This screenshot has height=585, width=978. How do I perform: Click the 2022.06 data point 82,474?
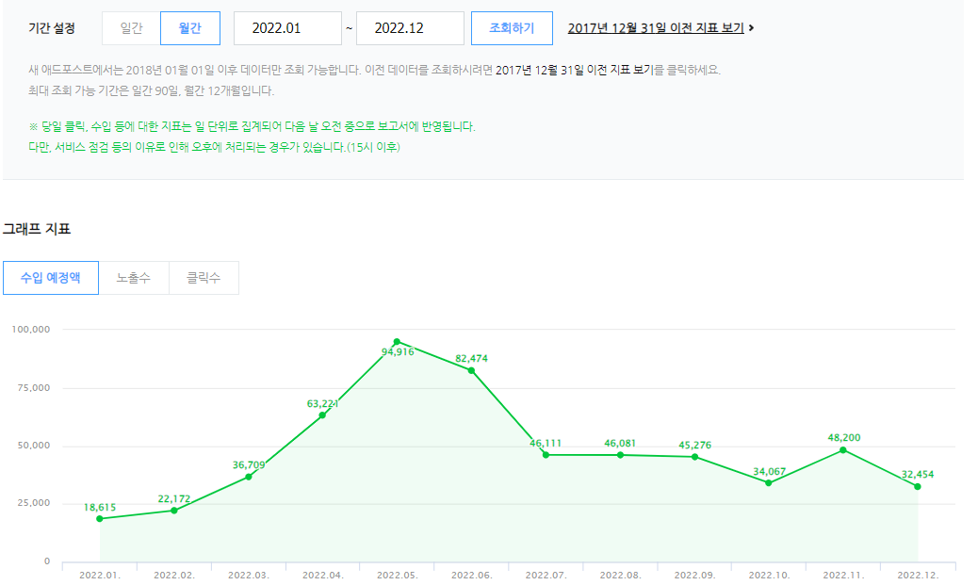[x=471, y=370]
